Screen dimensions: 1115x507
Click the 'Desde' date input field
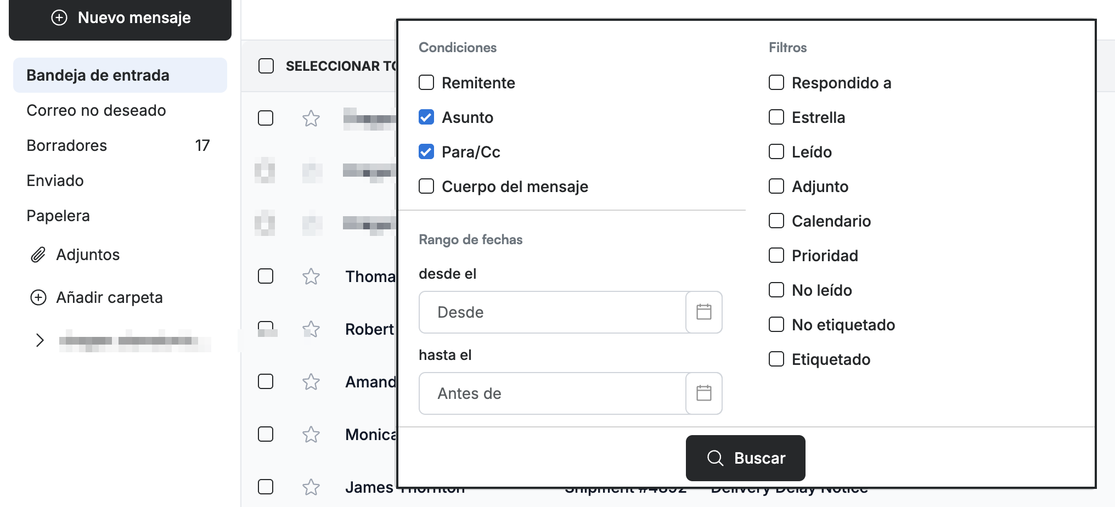pos(553,312)
